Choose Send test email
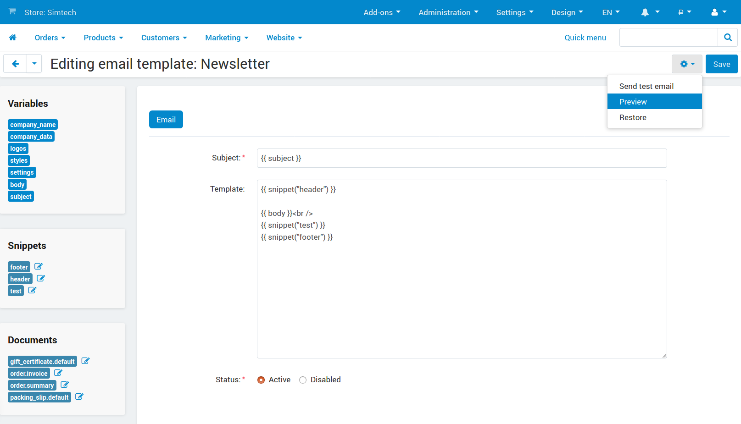This screenshot has height=424, width=741. point(655,86)
